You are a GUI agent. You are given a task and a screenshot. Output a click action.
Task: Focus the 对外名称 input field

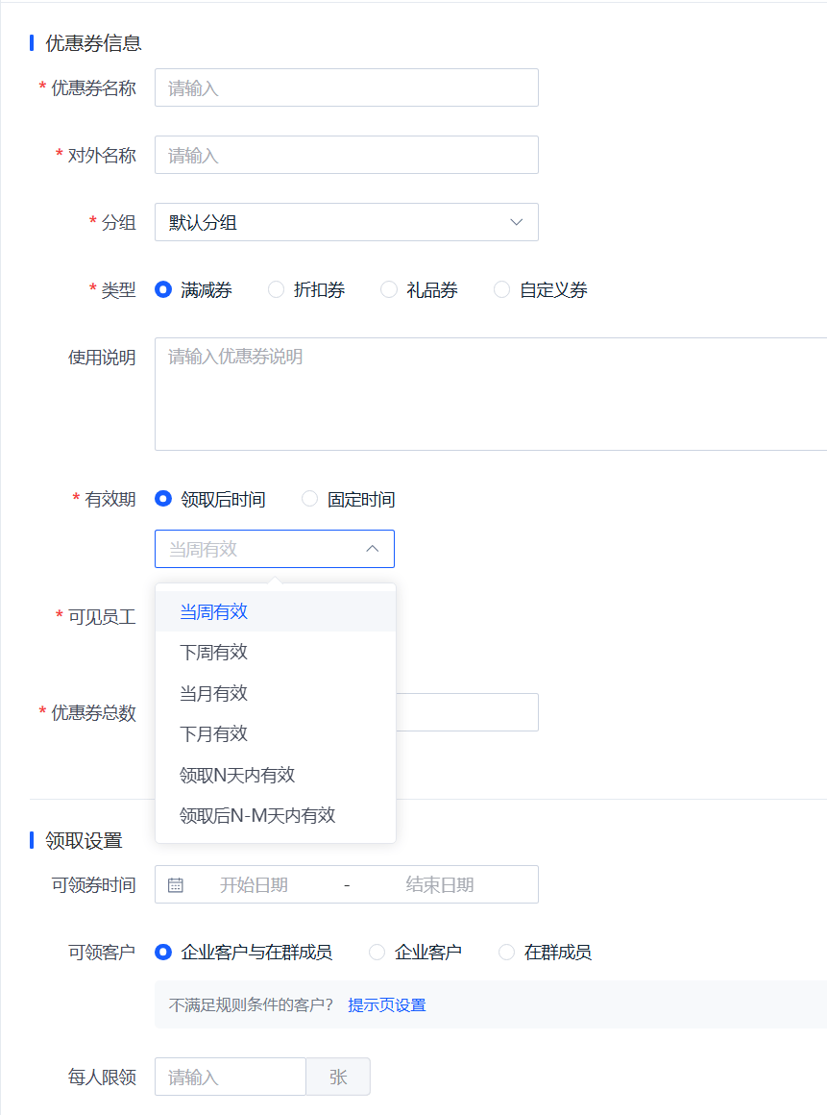(346, 155)
